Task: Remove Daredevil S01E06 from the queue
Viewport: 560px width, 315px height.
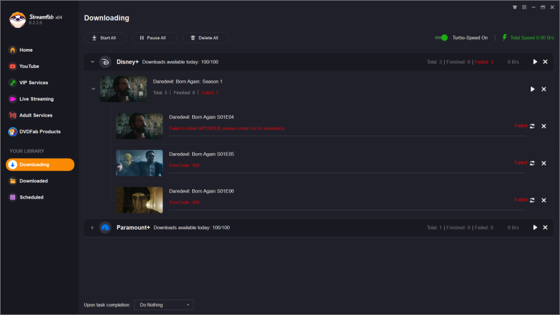Action: point(544,200)
